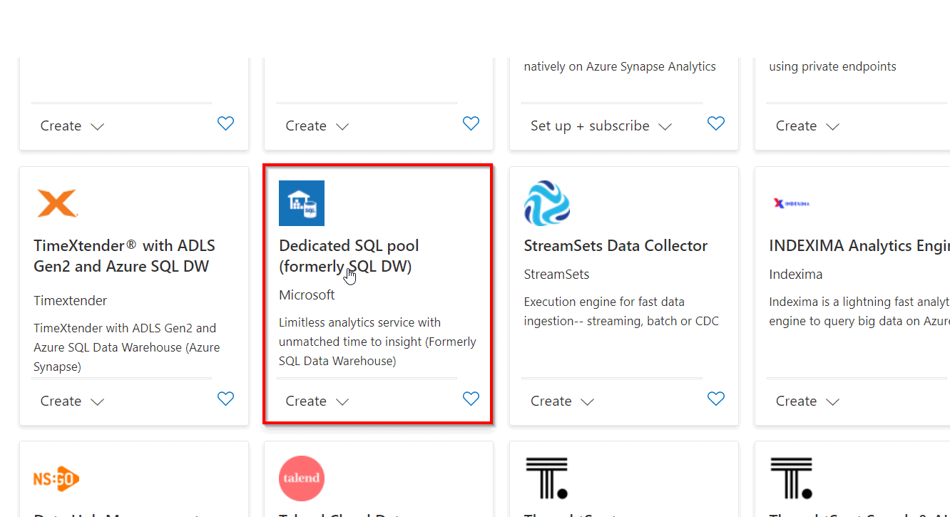Favorite the TimeXtender offering
This screenshot has height=517, width=950.
[x=225, y=399]
